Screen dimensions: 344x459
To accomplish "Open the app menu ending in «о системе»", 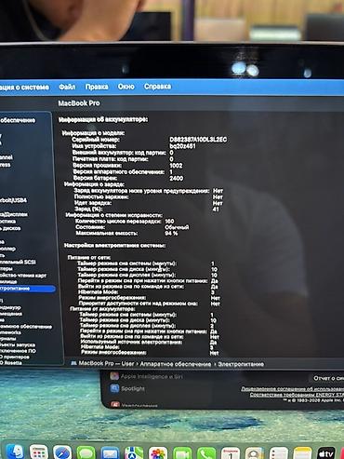I will tap(24, 88).
